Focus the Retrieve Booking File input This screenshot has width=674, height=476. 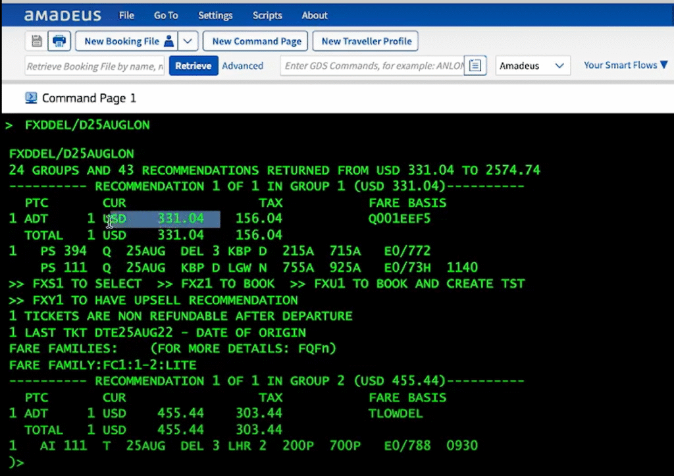(x=95, y=66)
